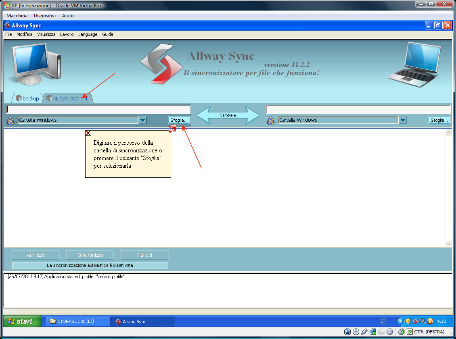Click the Pulisci button
456x339 pixels.
(144, 255)
